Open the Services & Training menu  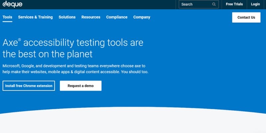(x=36, y=17)
